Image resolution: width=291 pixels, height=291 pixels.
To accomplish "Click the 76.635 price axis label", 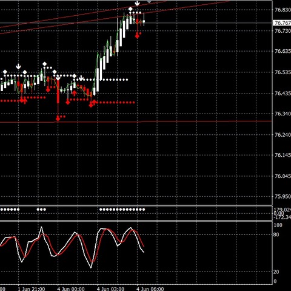I will click(x=283, y=51).
